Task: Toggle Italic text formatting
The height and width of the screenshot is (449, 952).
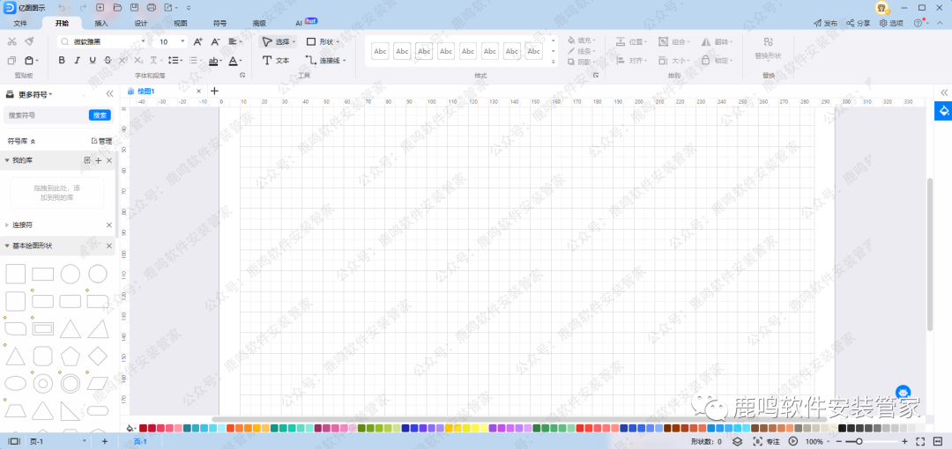Action: pyautogui.click(x=78, y=61)
